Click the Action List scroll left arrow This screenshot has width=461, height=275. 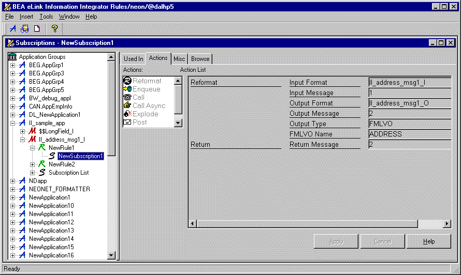(x=193, y=224)
